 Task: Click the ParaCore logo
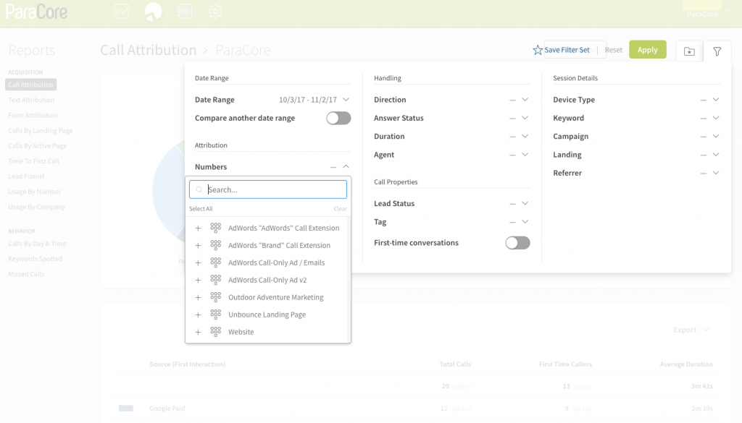click(x=36, y=12)
